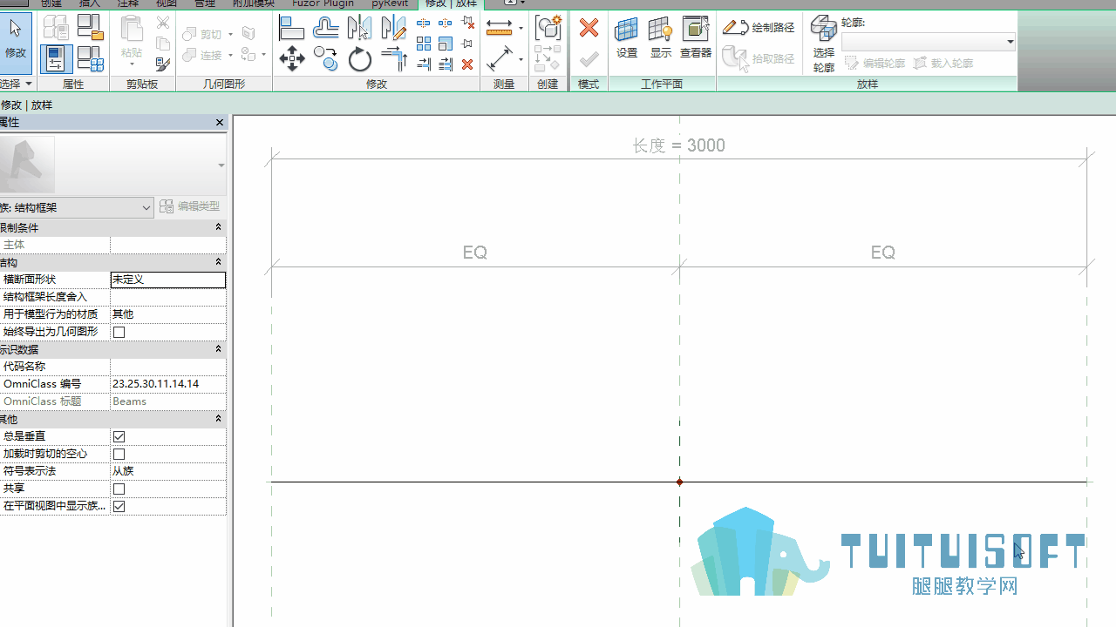Uncheck 在平面视图中显示族 checkbox
Image resolution: width=1116 pixels, height=627 pixels.
tap(119, 506)
